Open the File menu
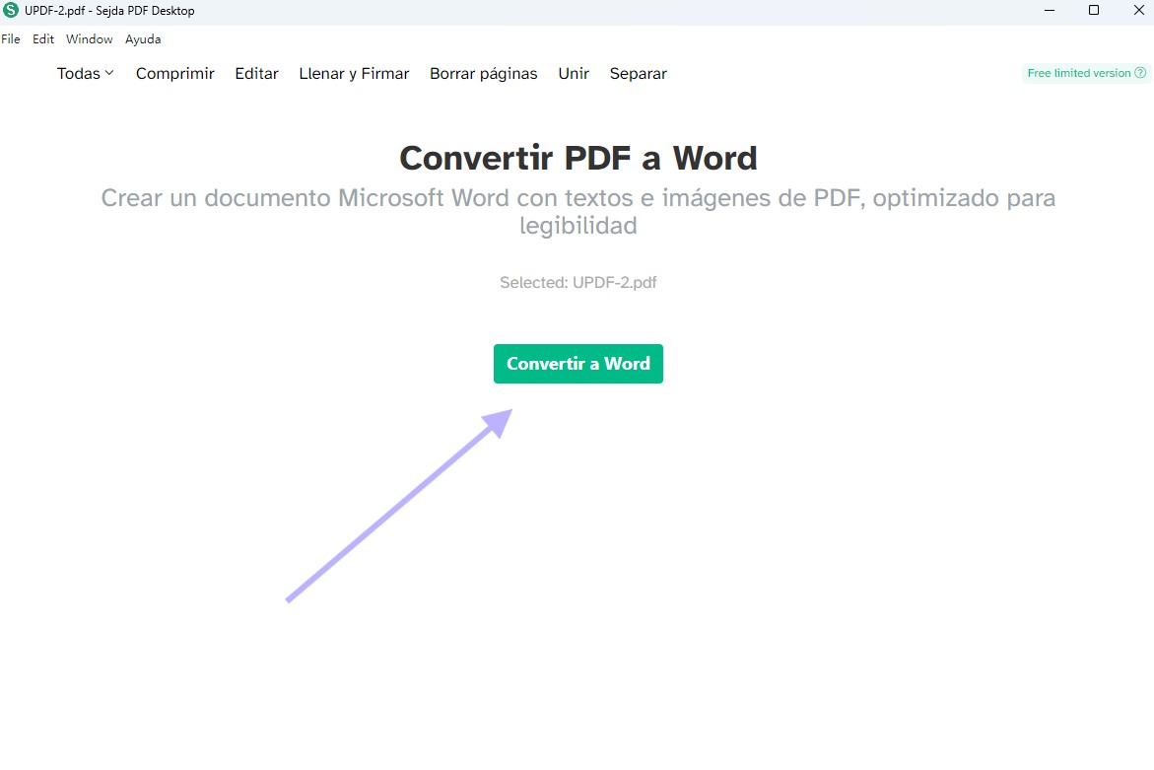Viewport: 1154px width, 770px height. point(10,39)
